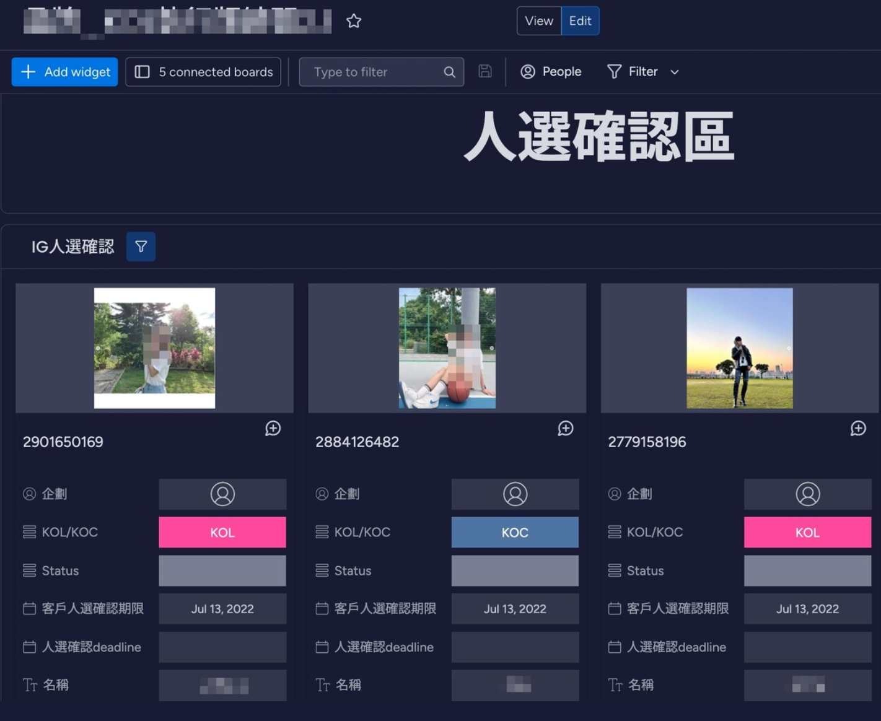Add update to item 2884126482

[566, 429]
